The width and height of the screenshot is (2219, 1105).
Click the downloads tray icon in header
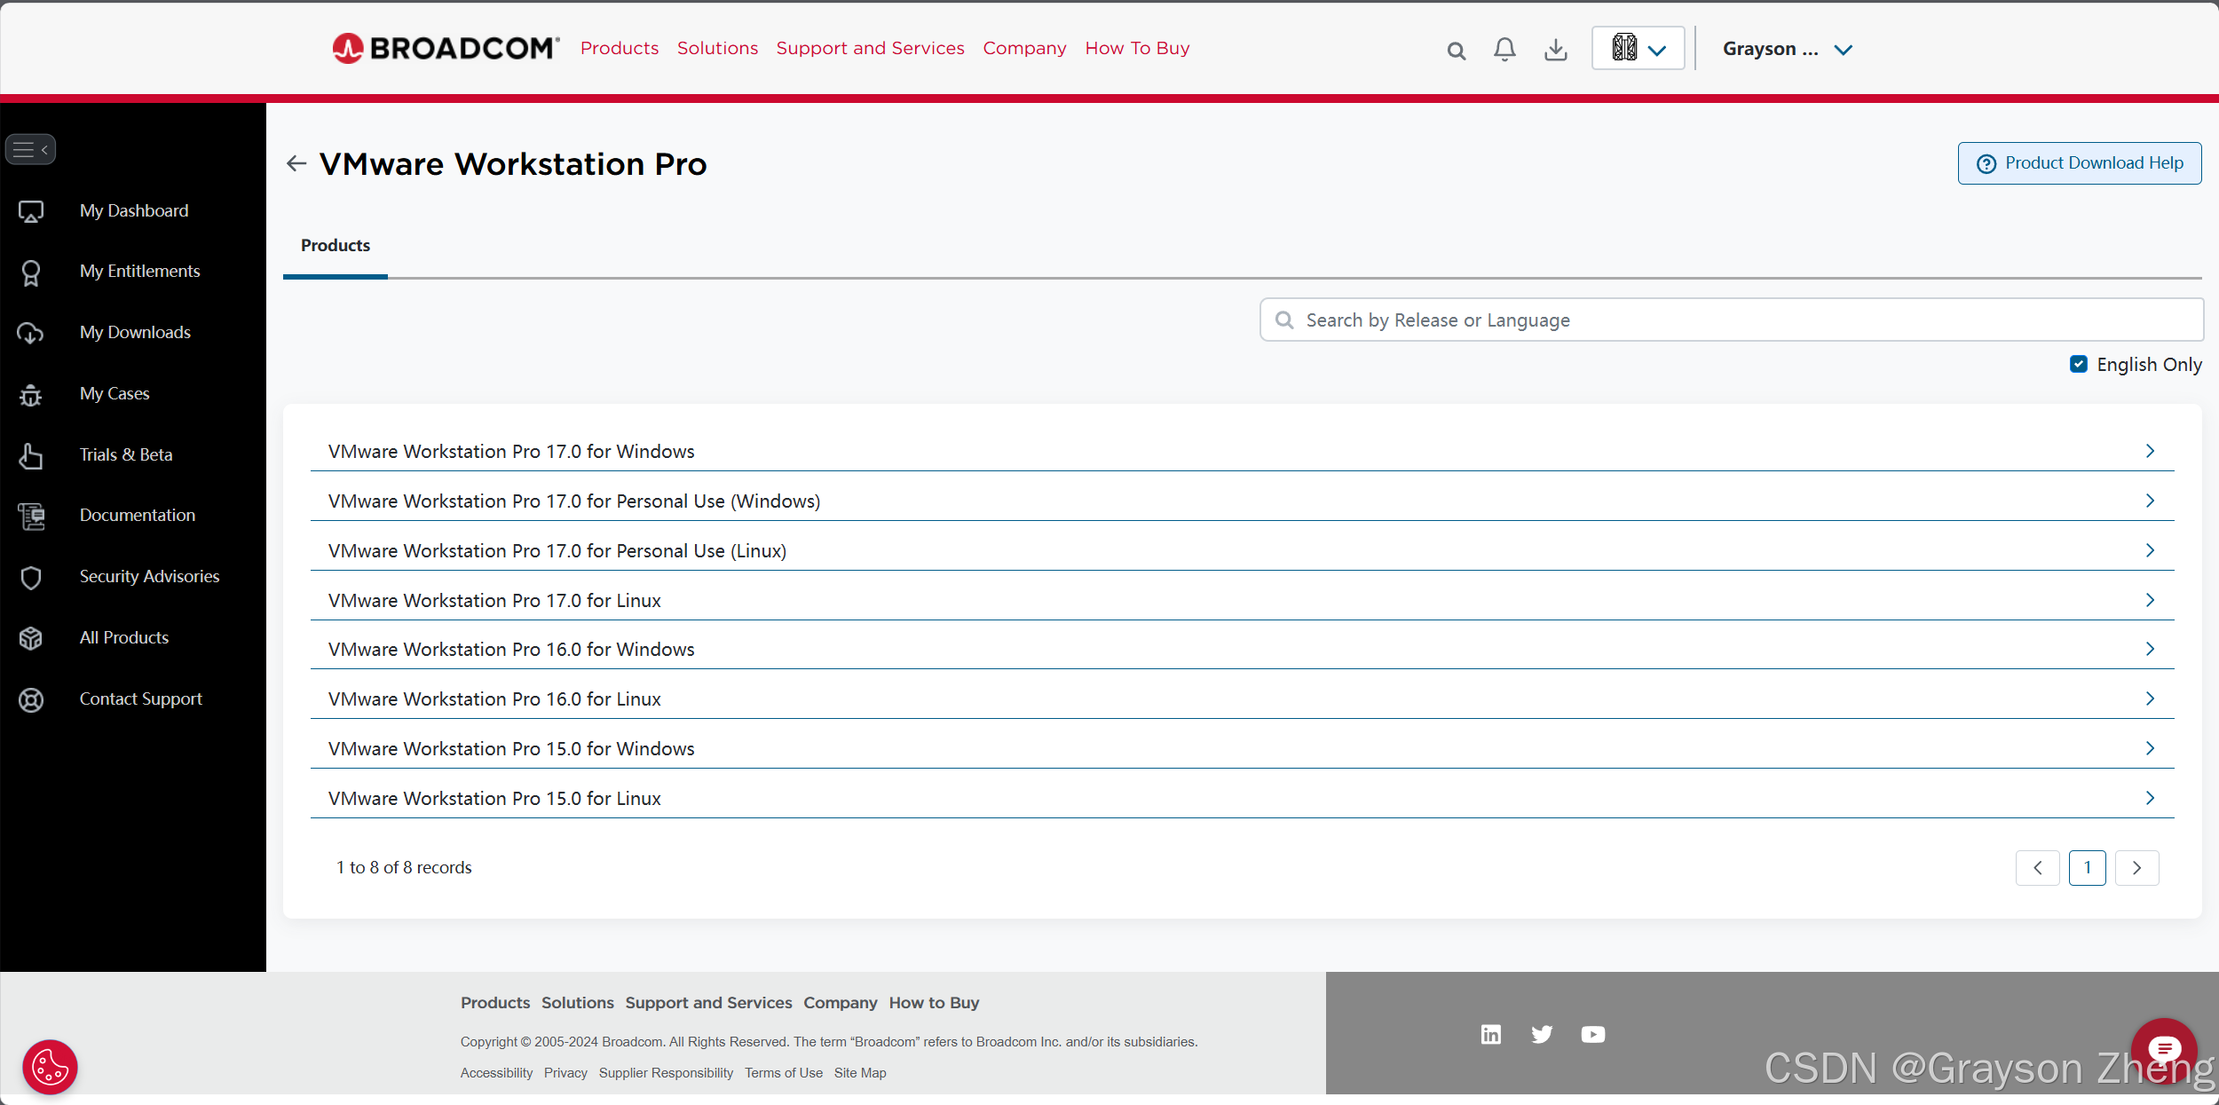tap(1555, 50)
